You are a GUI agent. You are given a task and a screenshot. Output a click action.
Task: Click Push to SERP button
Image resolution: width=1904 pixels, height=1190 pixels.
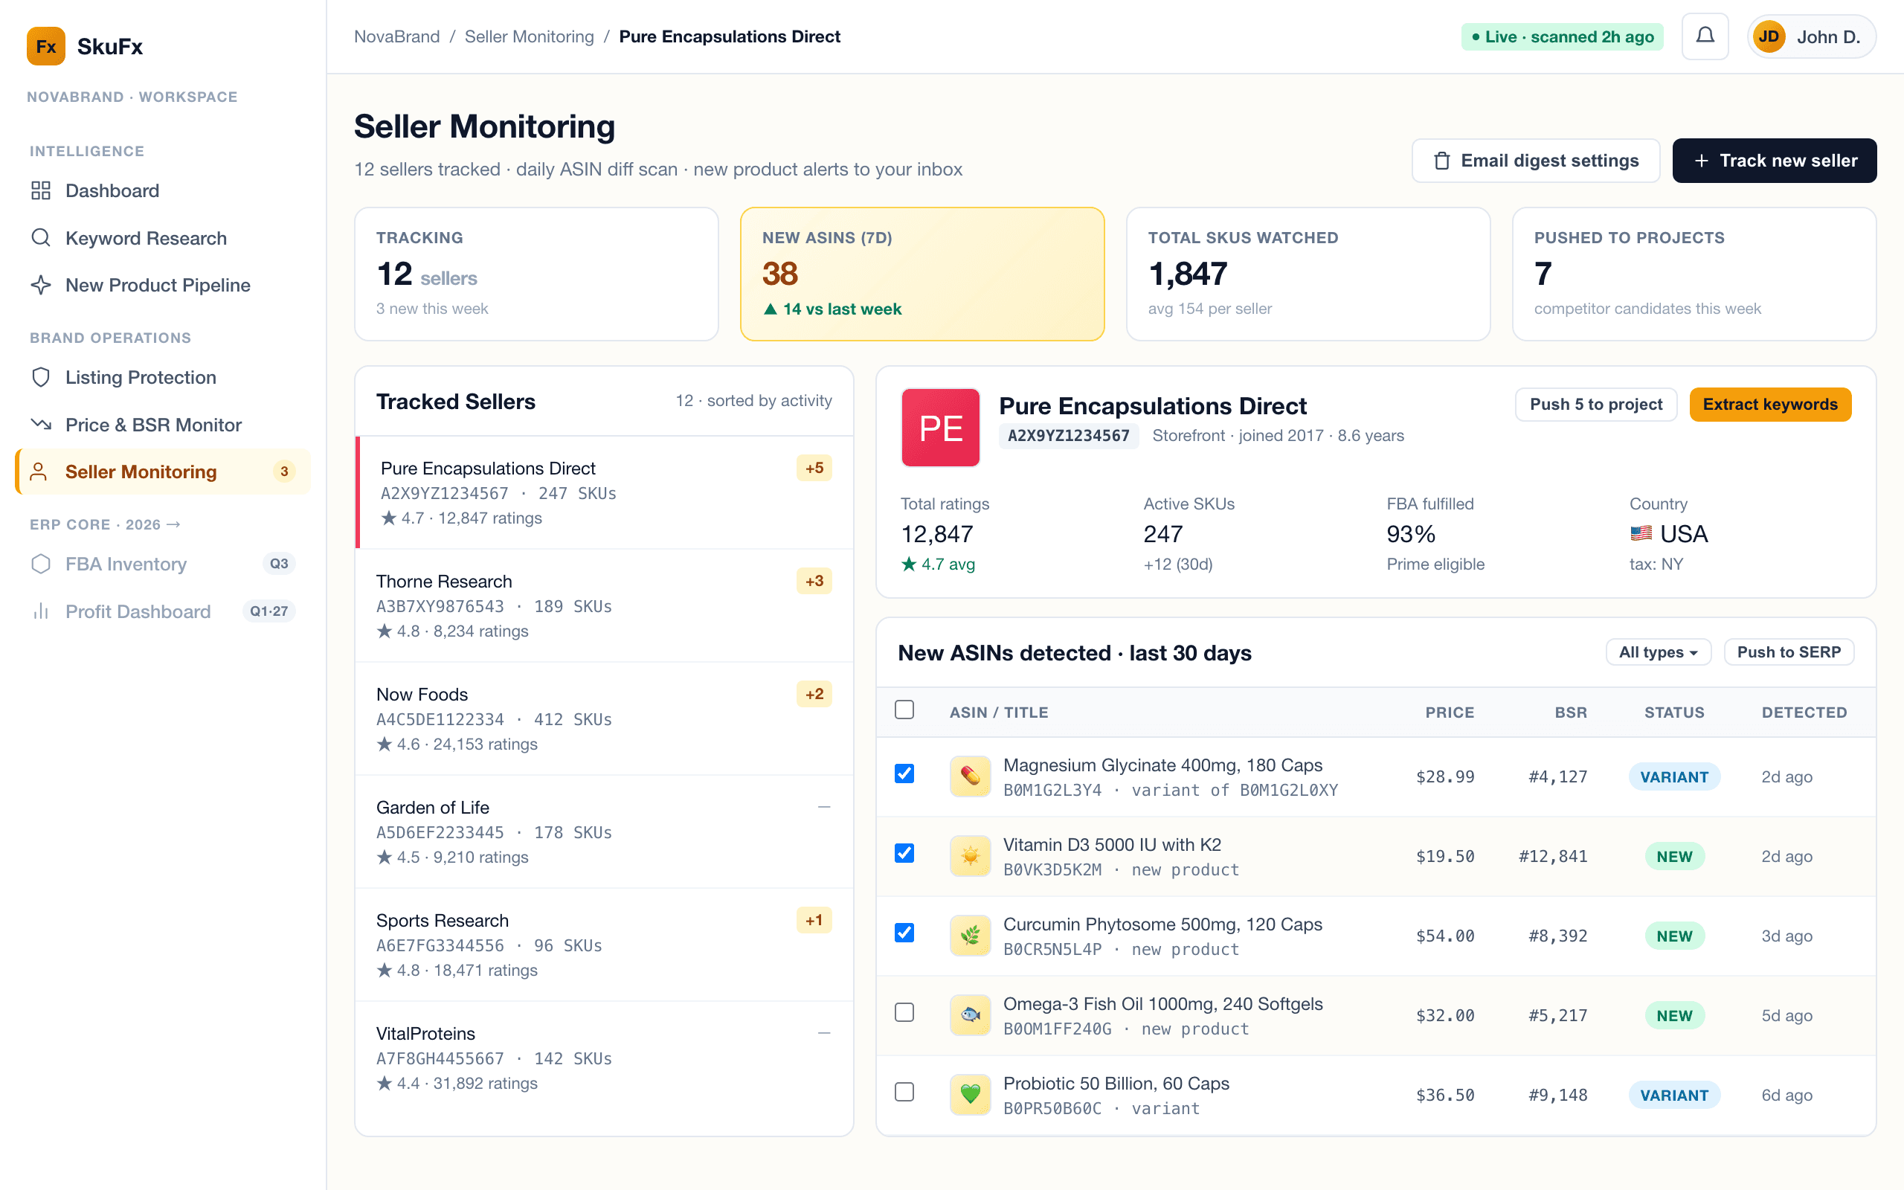click(1789, 652)
